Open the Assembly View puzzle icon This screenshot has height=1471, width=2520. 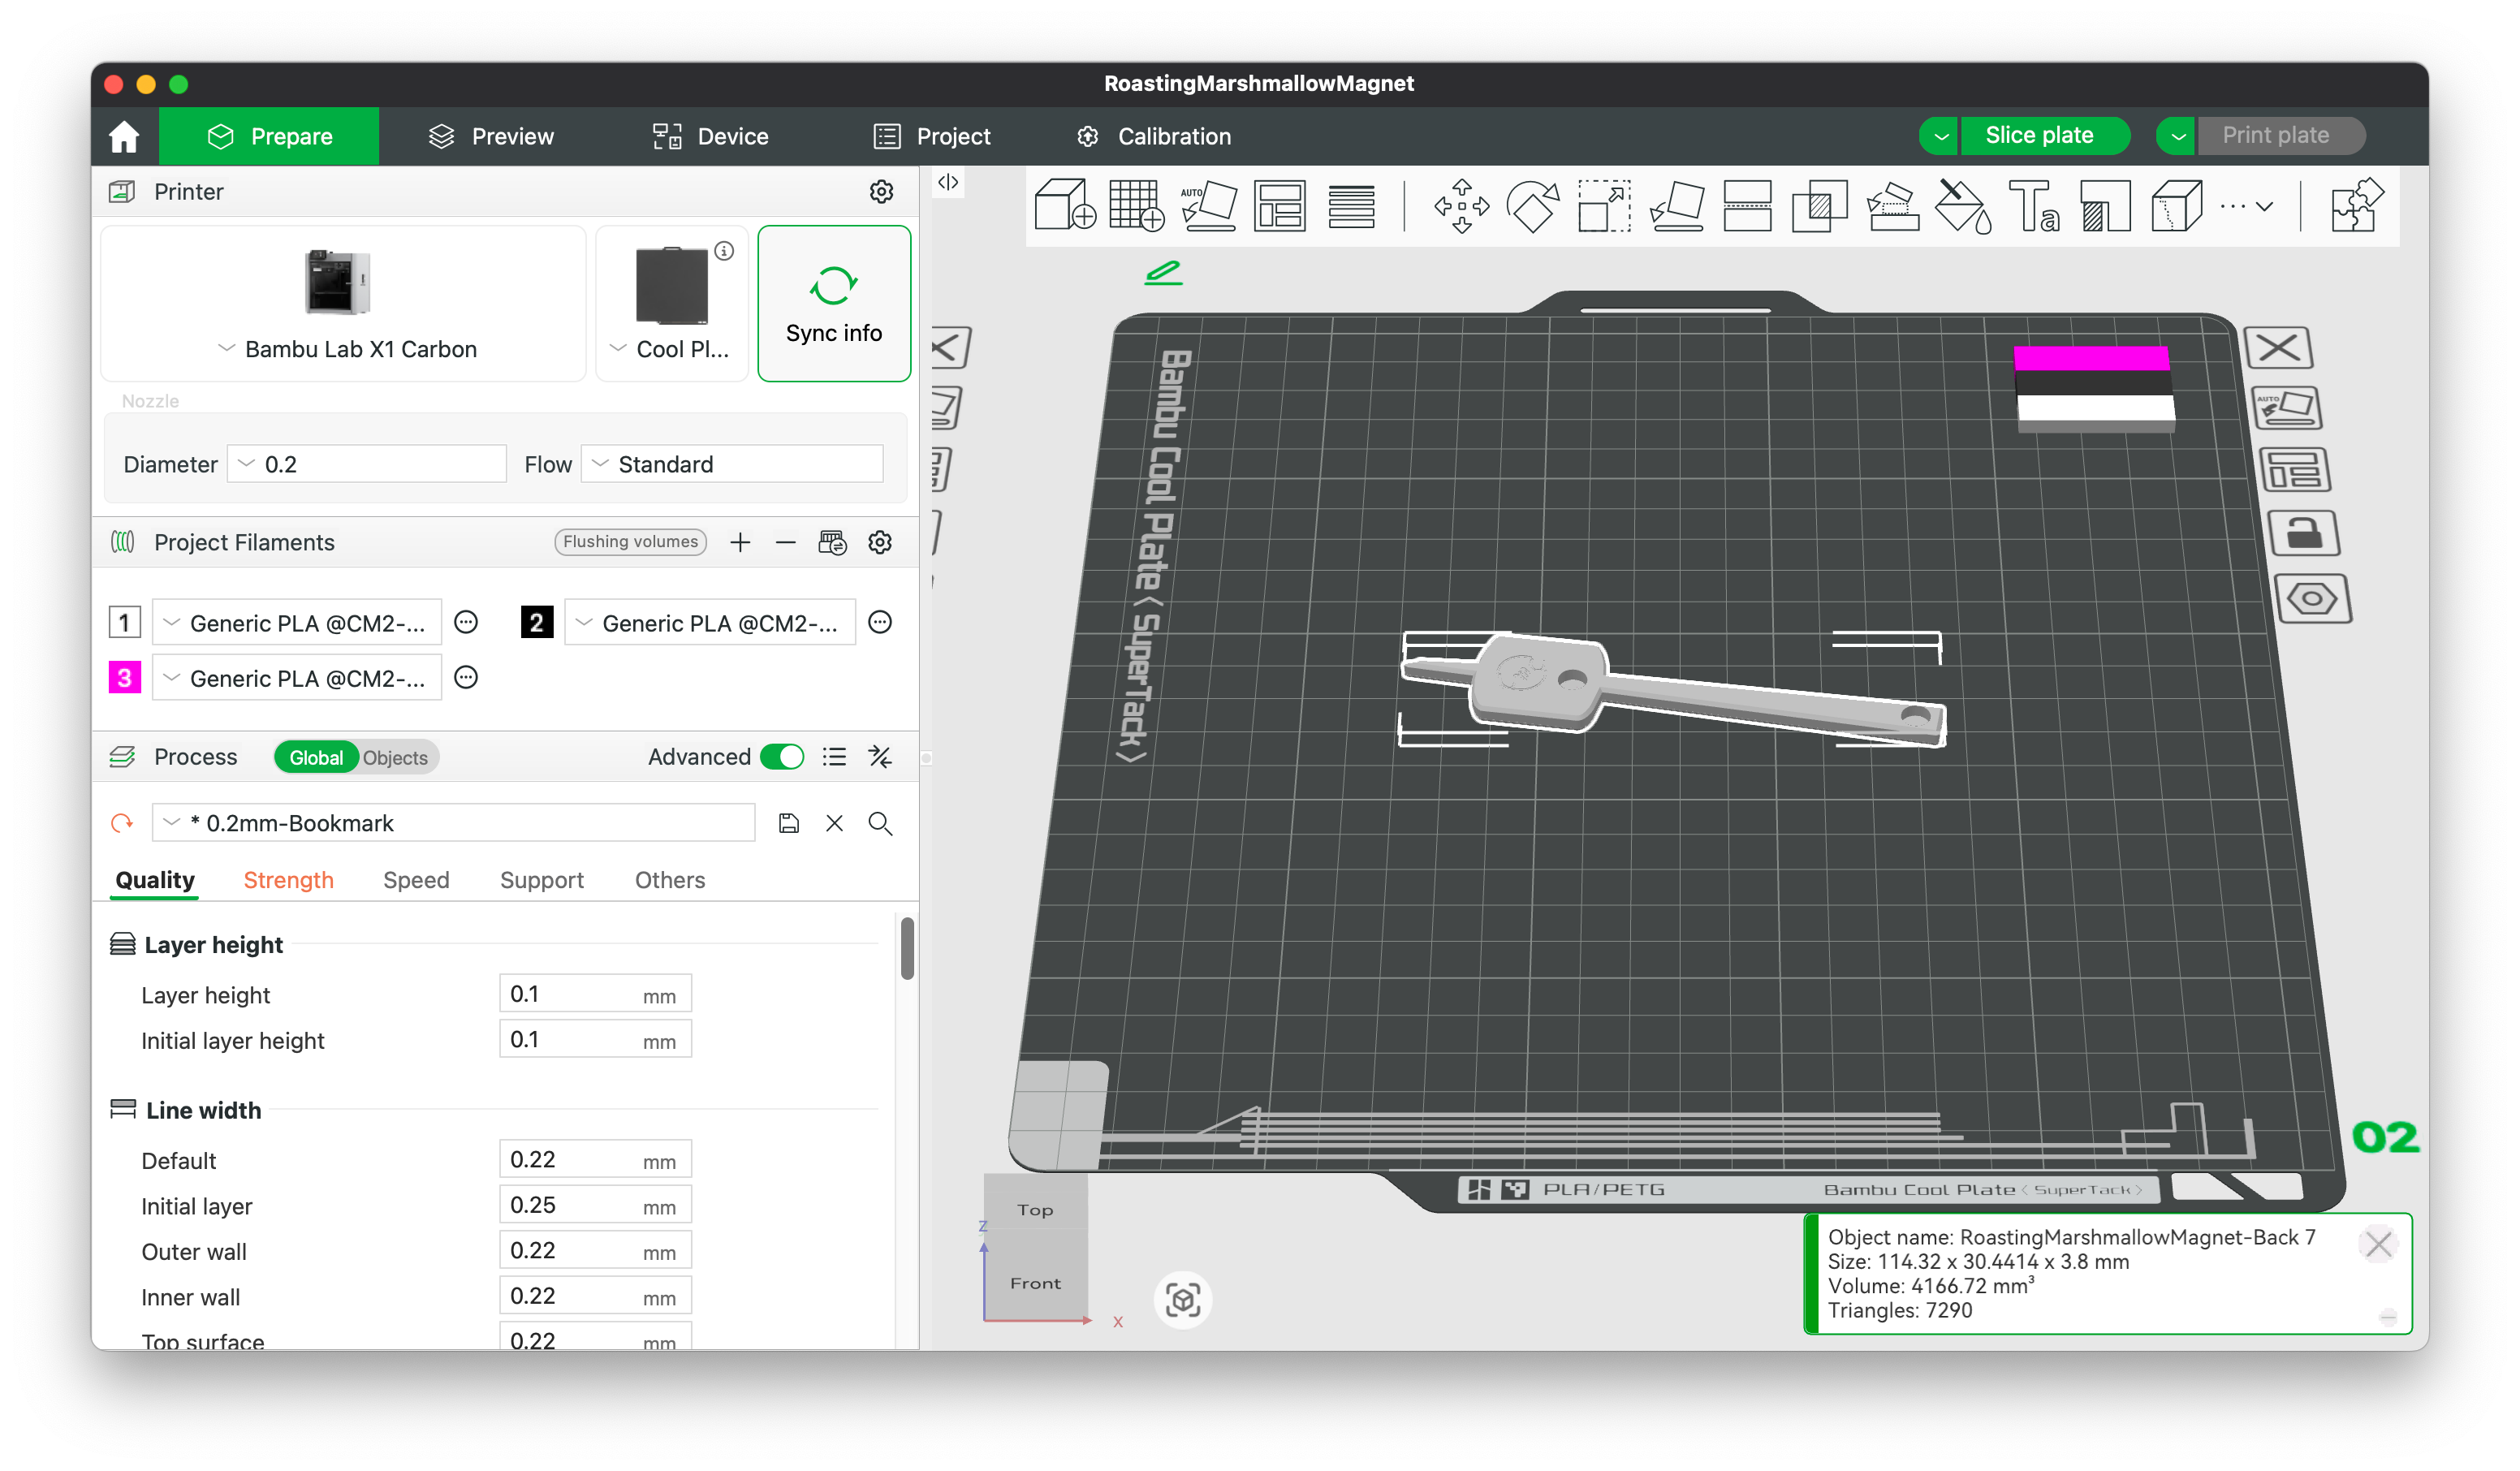coord(2357,205)
